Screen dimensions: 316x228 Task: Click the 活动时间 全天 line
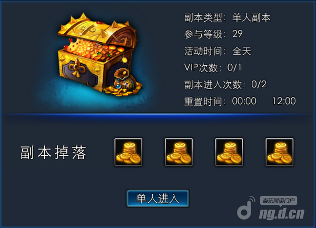218,51
